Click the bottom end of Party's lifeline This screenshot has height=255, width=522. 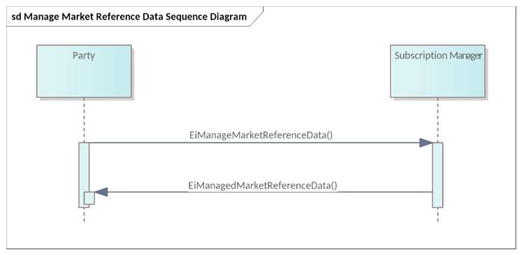pyautogui.click(x=84, y=220)
